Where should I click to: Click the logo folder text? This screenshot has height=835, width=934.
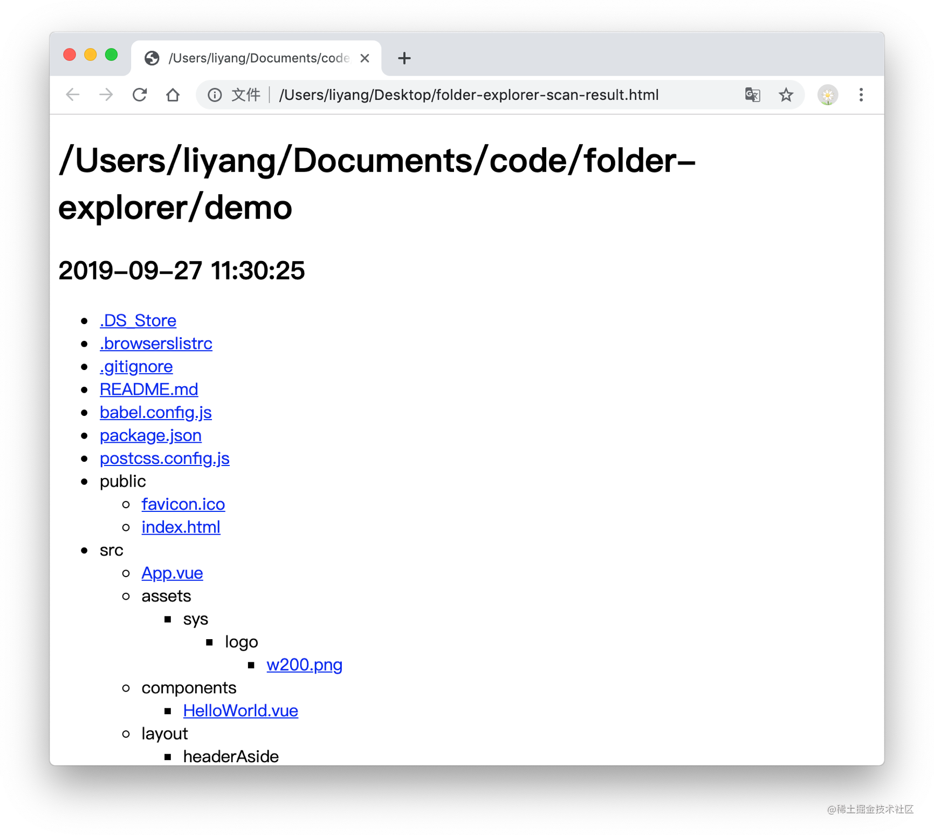click(242, 641)
